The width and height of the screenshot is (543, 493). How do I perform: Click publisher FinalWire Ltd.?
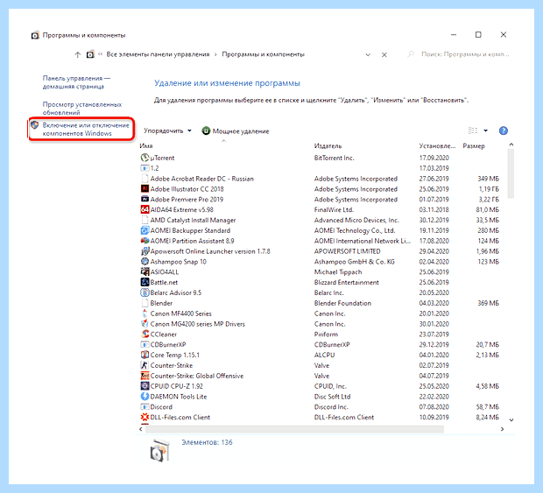334,210
